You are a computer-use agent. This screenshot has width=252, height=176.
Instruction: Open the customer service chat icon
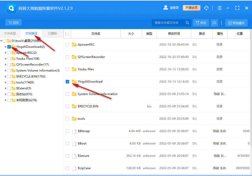click(x=206, y=8)
